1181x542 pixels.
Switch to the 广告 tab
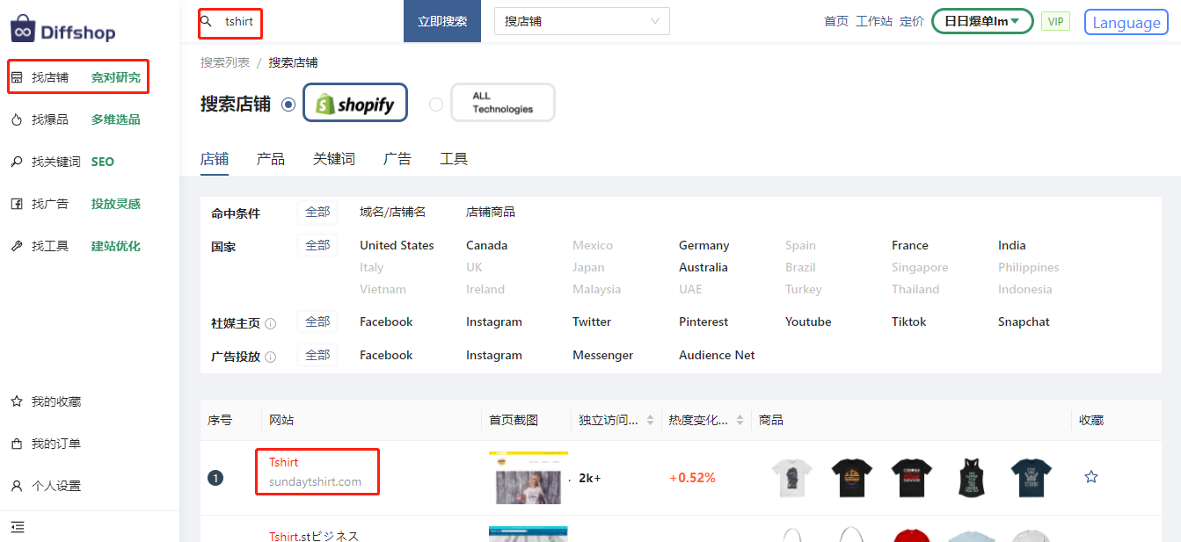coord(397,159)
